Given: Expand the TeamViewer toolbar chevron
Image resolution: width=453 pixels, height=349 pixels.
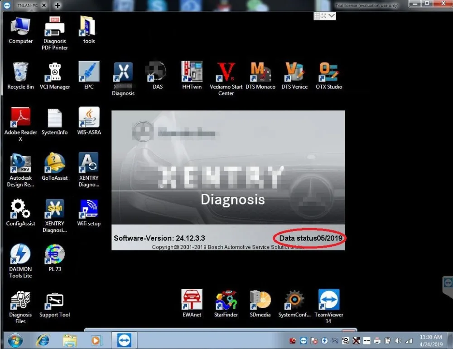Looking at the screenshot, I should (332, 15).
